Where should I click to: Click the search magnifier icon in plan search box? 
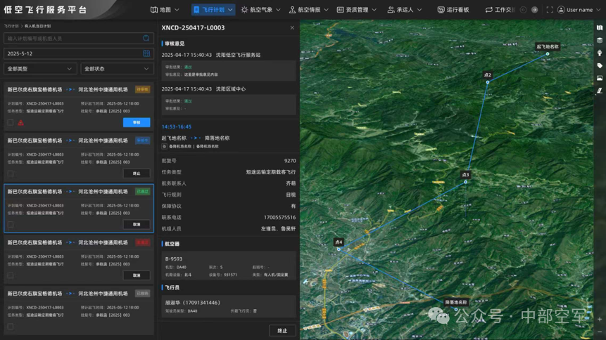(x=146, y=39)
